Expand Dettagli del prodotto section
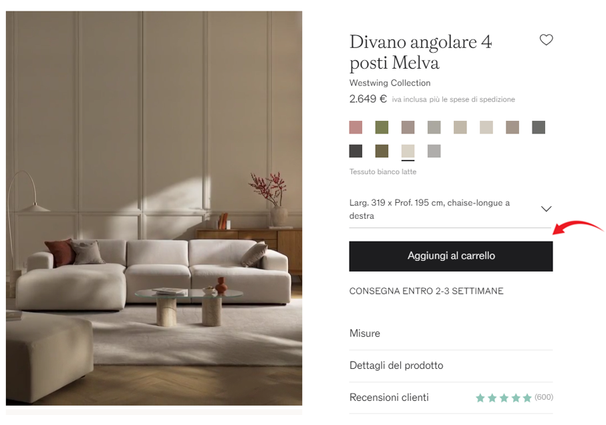The height and width of the screenshot is (425, 606). (x=450, y=366)
